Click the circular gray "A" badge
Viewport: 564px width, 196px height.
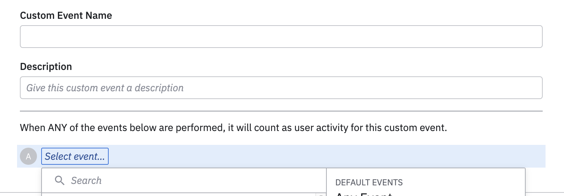(28, 156)
